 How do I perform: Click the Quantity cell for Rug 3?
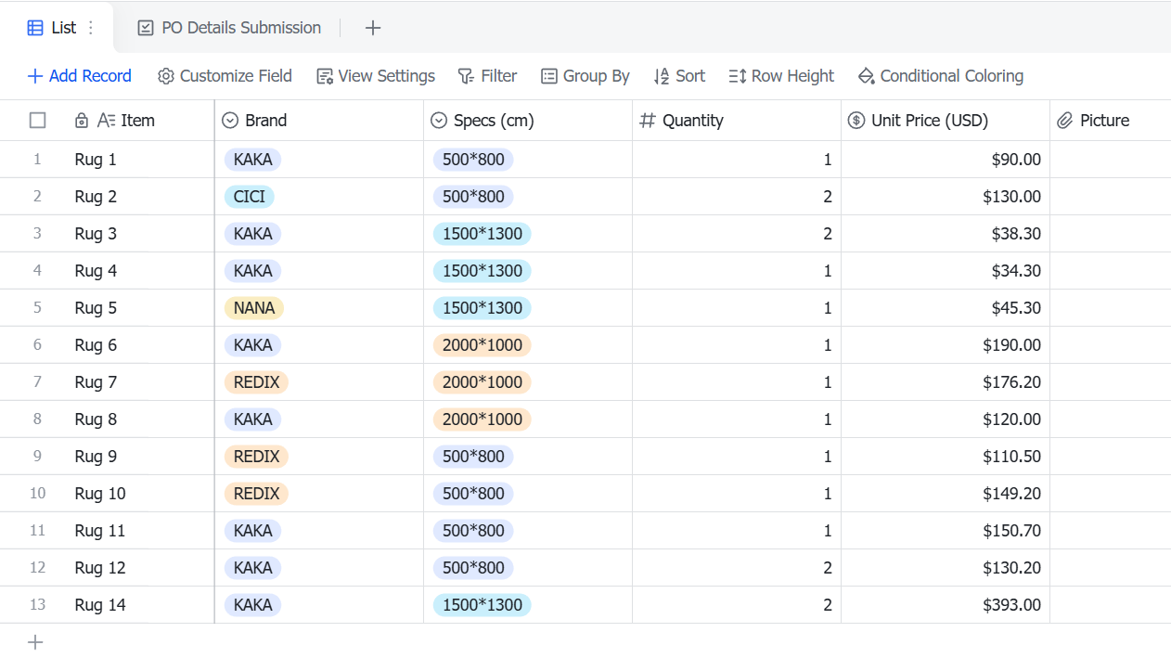(x=737, y=234)
